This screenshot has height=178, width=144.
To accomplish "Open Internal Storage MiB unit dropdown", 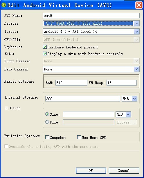I will tap(129, 99).
